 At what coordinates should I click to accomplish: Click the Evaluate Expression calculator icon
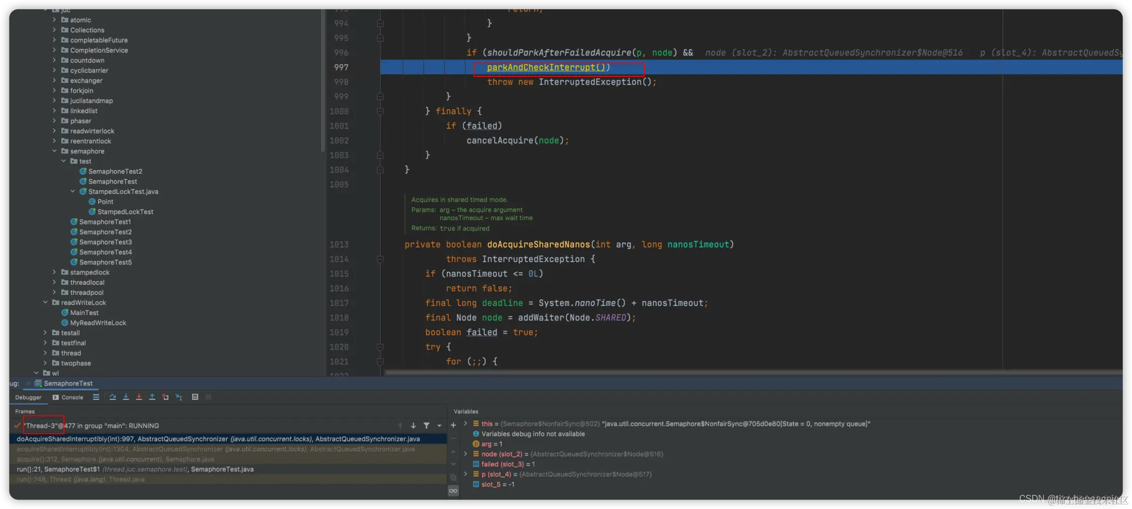pyautogui.click(x=195, y=397)
